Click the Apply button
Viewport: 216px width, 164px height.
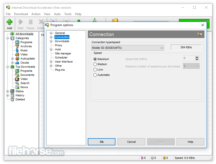click(x=161, y=142)
